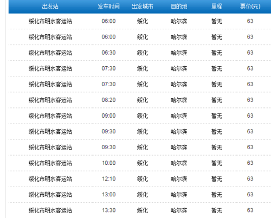Click price 63 in the 12:10 row
271x218 pixels.
(x=250, y=178)
